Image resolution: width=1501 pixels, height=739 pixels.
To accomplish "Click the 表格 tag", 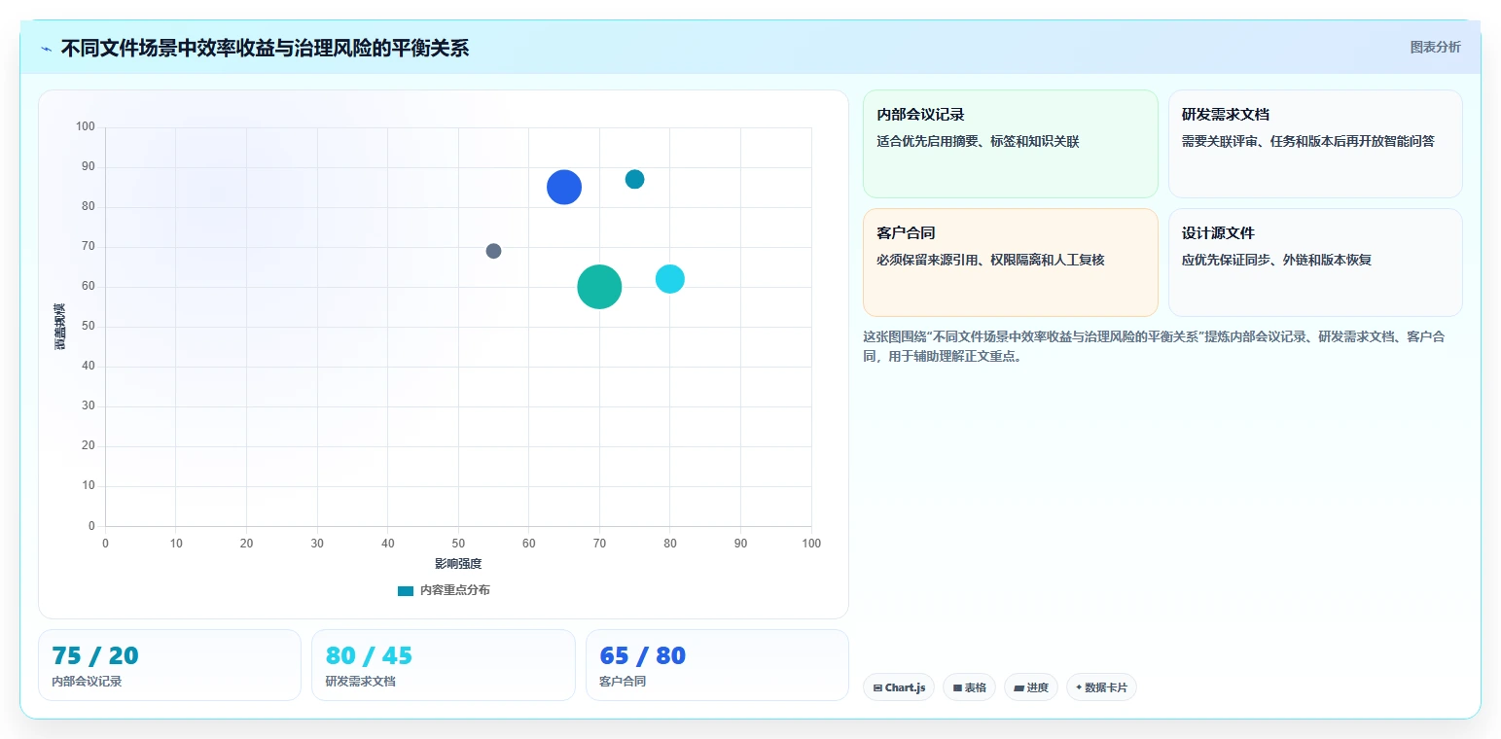I will 969,687.
